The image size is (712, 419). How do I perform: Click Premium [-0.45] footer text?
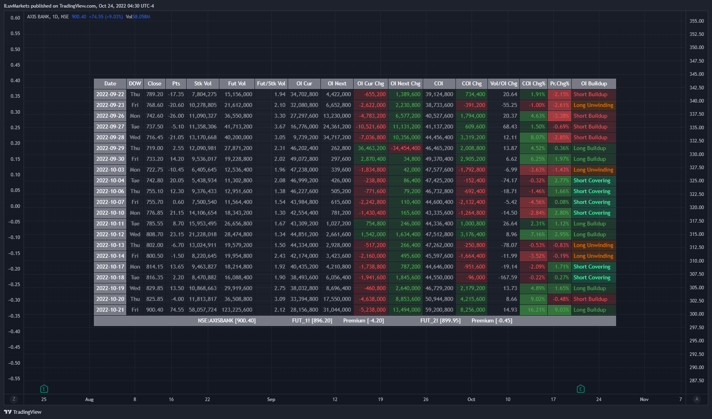coord(492,321)
